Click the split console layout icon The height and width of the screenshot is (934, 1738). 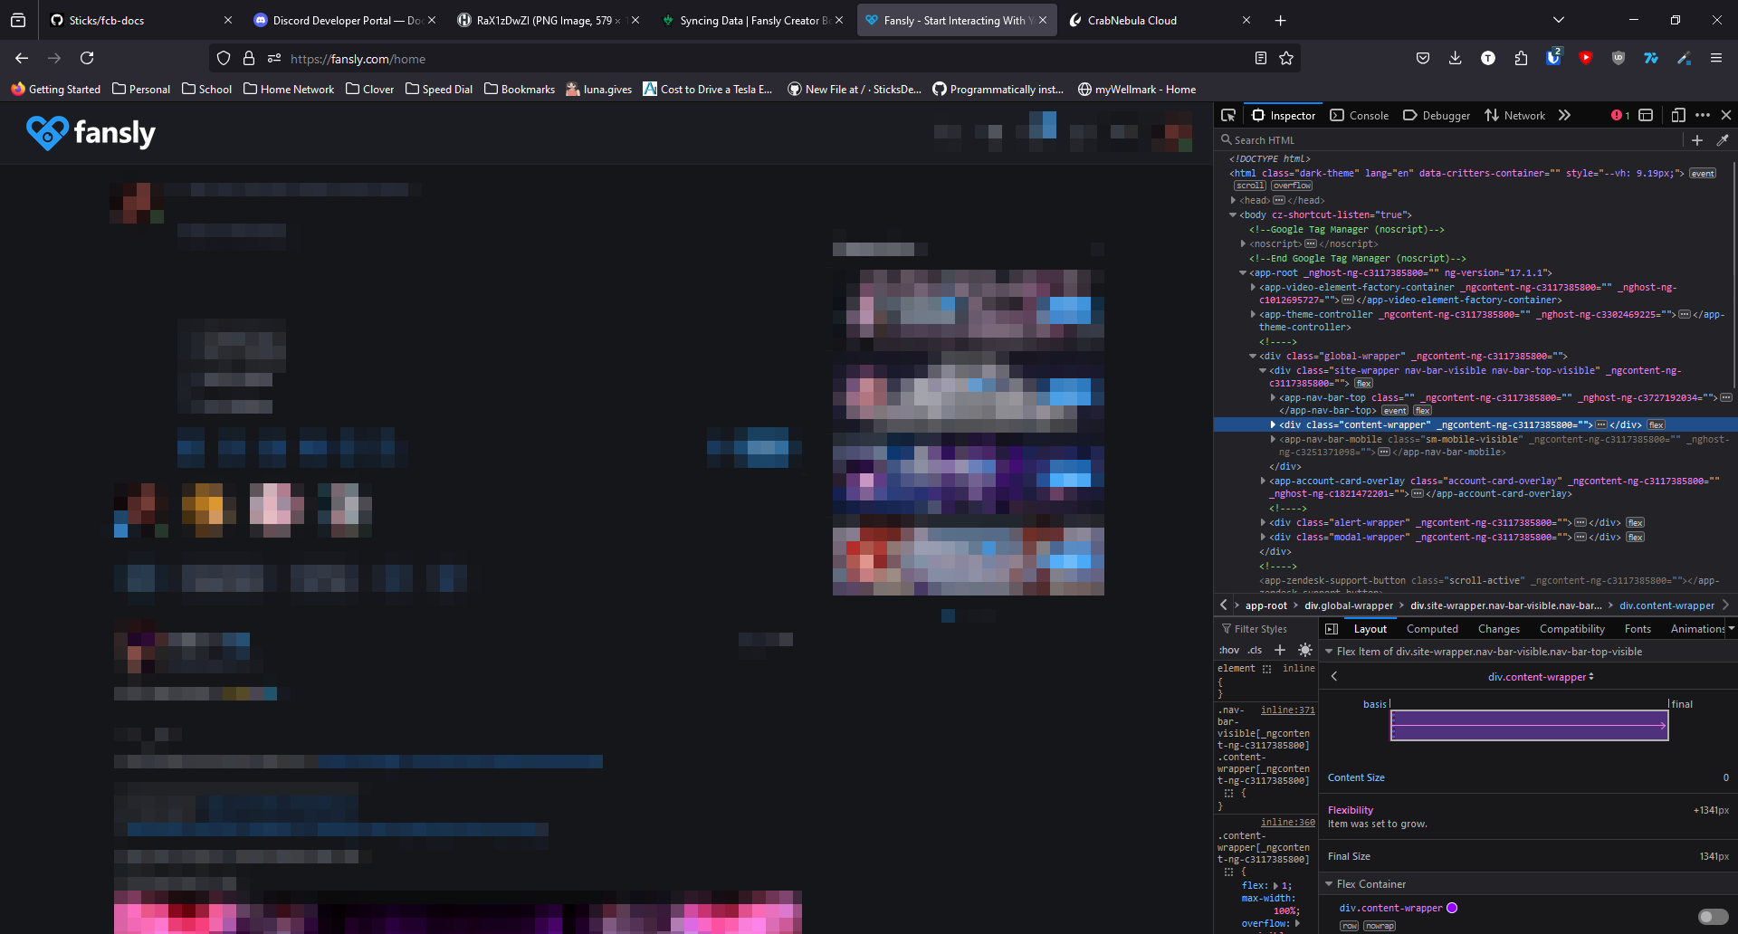[x=1647, y=115]
